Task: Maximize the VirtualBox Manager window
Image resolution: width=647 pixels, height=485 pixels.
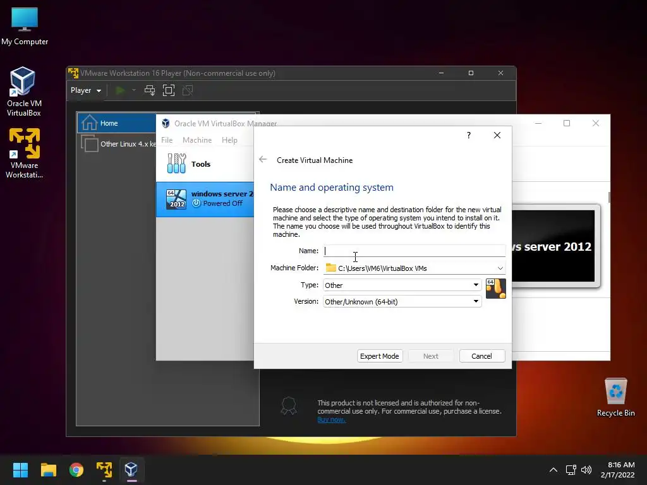Action: click(567, 123)
